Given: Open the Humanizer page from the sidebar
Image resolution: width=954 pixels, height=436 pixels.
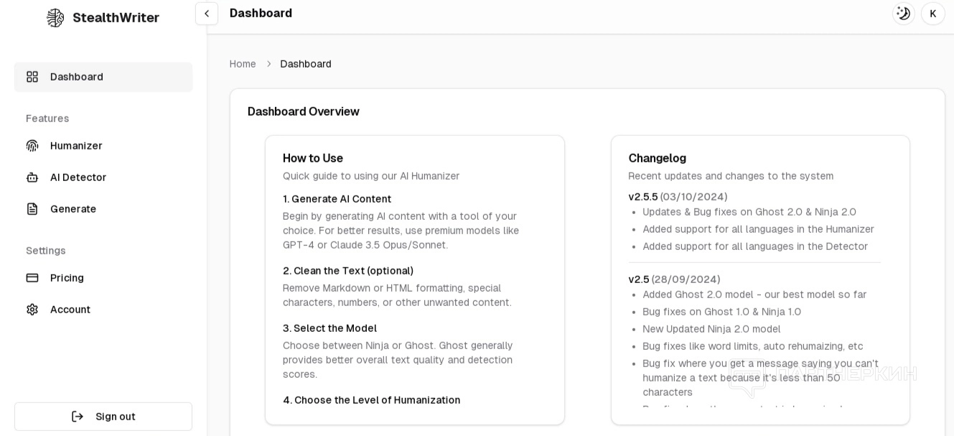Looking at the screenshot, I should click(x=76, y=146).
